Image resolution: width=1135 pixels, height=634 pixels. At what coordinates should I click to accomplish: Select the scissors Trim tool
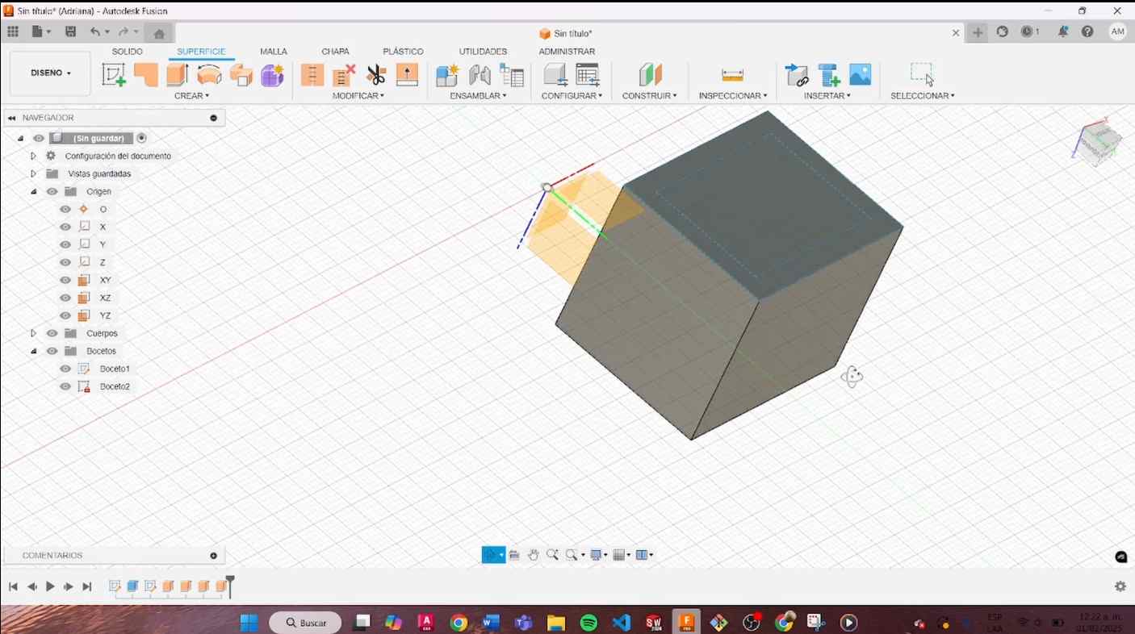coord(376,75)
